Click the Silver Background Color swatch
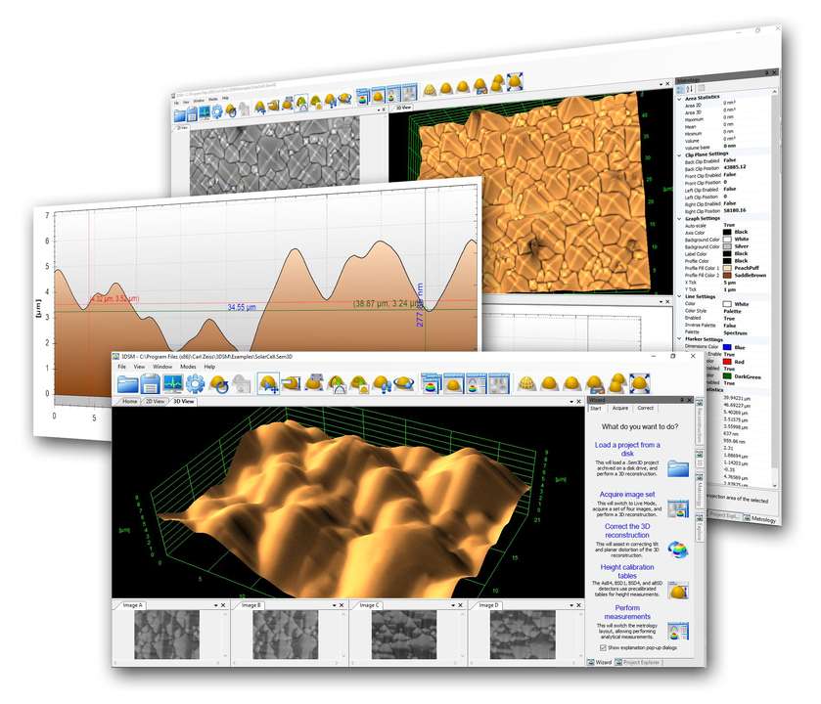 pos(727,246)
